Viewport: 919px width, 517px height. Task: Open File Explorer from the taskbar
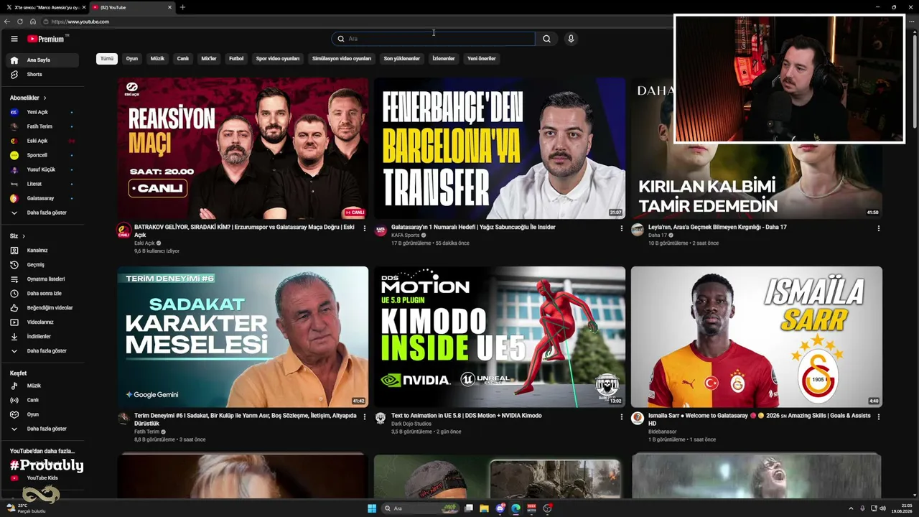pyautogui.click(x=485, y=508)
